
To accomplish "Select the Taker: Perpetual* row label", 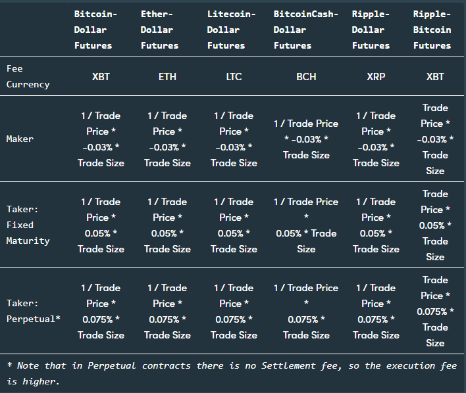I will click(x=33, y=311).
